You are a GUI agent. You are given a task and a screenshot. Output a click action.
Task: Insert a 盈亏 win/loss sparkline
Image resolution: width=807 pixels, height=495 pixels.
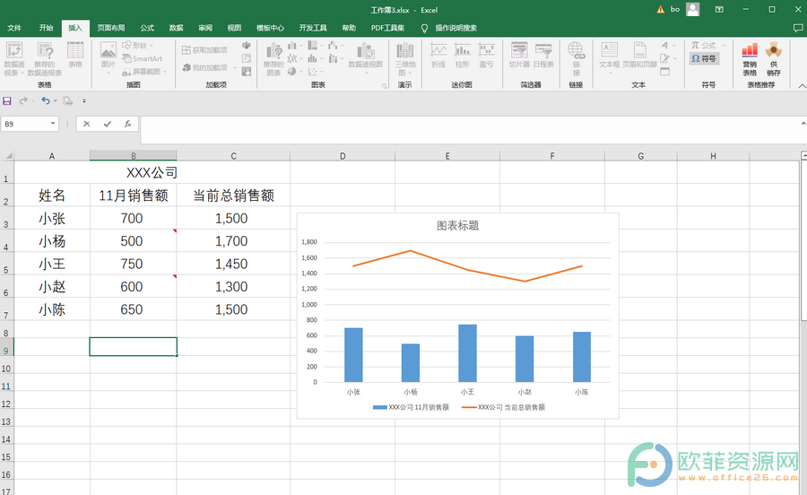(x=486, y=56)
